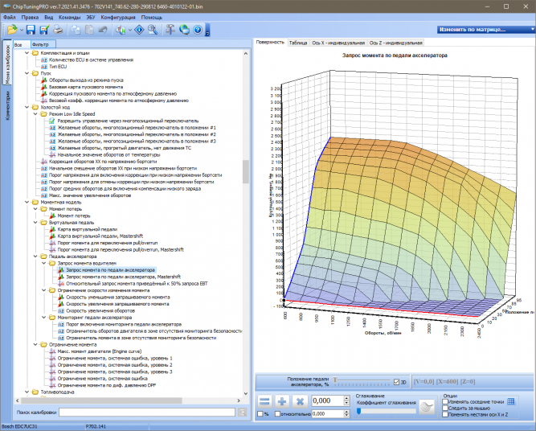
Task: Select the Поверхность tab
Action: click(x=270, y=42)
